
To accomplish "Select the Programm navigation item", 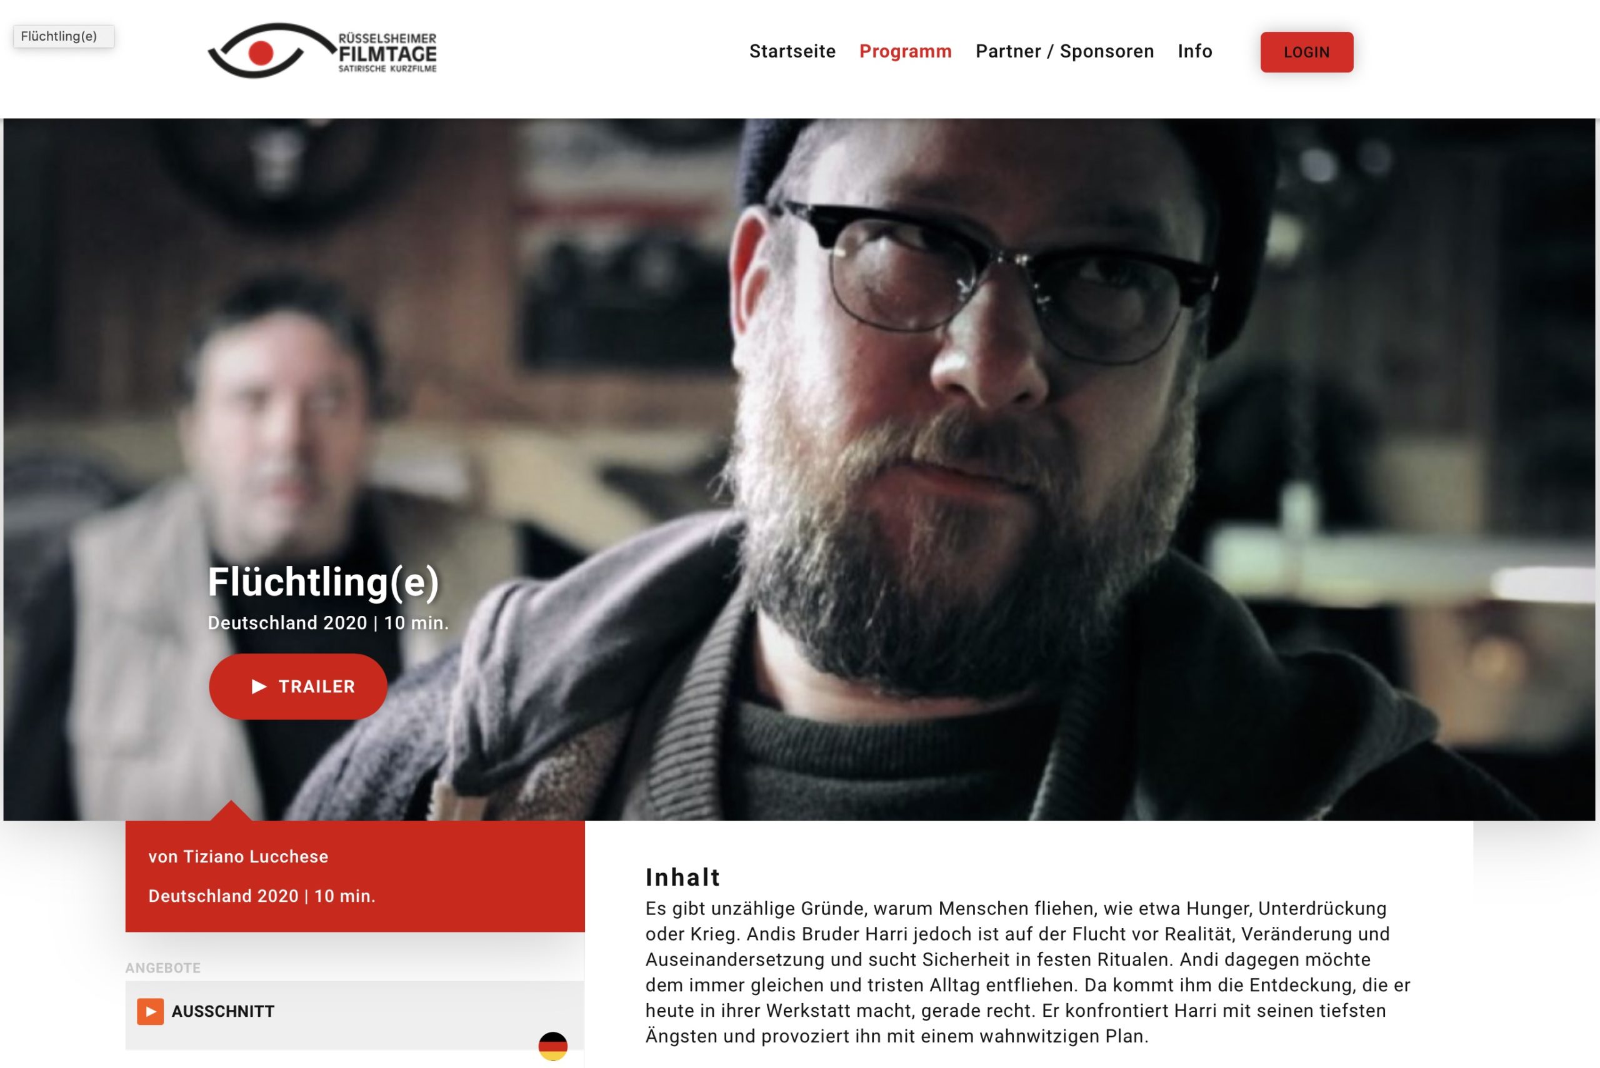I will 905,52.
